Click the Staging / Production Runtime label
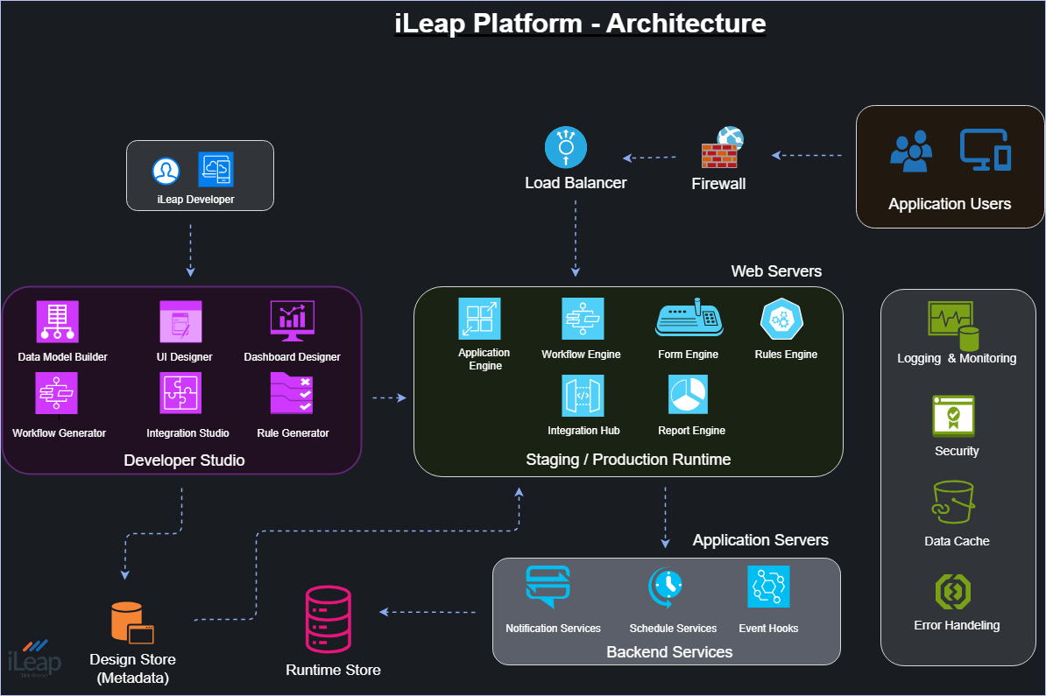The width and height of the screenshot is (1046, 696). pos(628,460)
